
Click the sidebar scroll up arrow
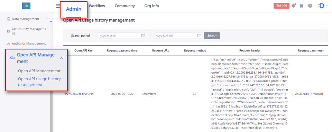tap(51, 21)
